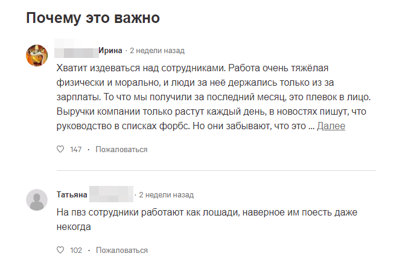The height and width of the screenshot is (262, 408).
Task: Click the divider line between the two comments
Action: tap(216, 170)
